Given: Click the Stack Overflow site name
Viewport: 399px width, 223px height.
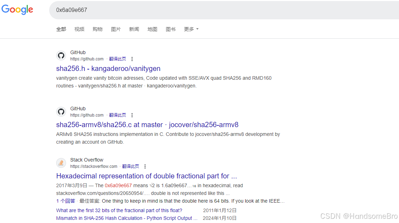Looking at the screenshot, I should point(87,160).
